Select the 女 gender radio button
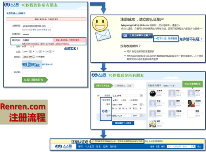Image resolution: width=206 pixels, height=152 pixels. (x=31, y=47)
